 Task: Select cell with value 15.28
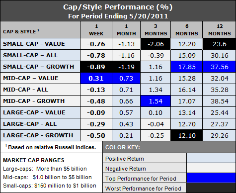coord(187,78)
